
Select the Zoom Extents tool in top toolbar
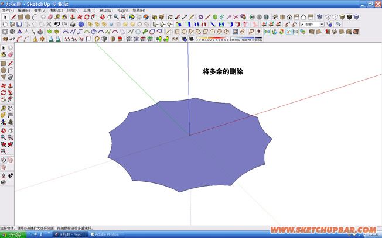[x=124, y=17]
